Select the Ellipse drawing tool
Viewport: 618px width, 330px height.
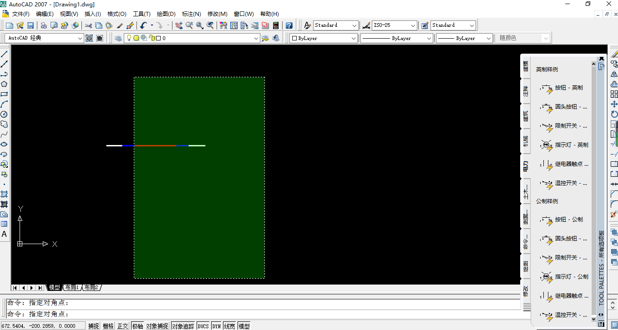(x=4, y=144)
